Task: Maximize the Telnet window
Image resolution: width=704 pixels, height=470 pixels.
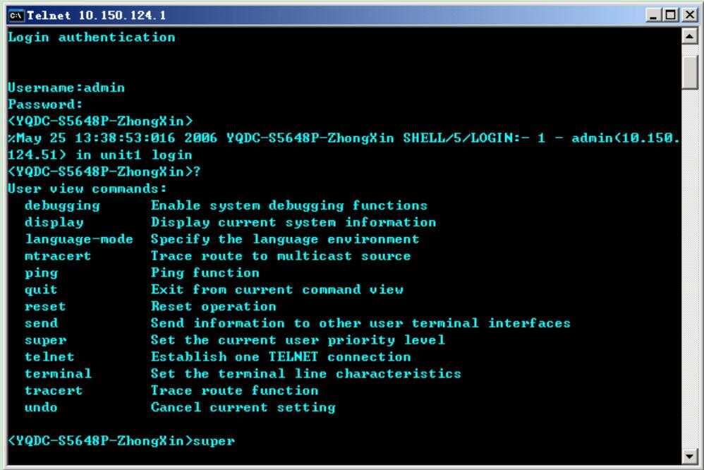Action: pyautogui.click(x=671, y=16)
